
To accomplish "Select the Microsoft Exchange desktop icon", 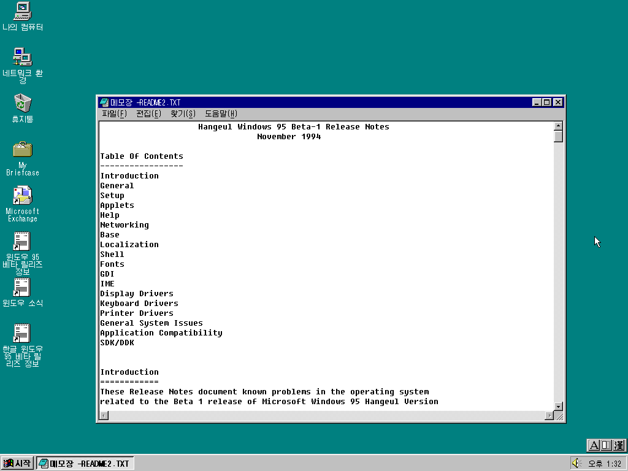I will (x=23, y=204).
